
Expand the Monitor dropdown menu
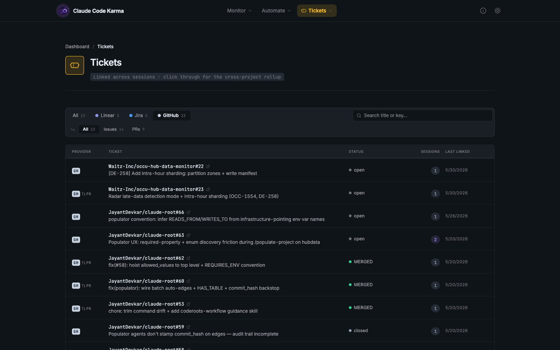[x=239, y=11]
